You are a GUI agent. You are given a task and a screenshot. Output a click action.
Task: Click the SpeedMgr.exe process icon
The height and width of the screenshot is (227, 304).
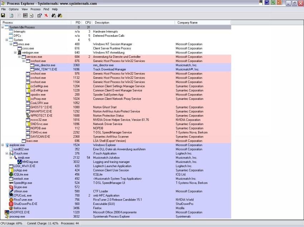click(11, 183)
